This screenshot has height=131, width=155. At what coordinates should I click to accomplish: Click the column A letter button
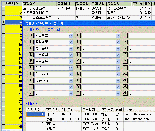(31, 36)
